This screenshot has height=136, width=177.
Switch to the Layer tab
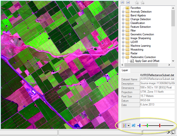pyautogui.click(x=124, y=70)
